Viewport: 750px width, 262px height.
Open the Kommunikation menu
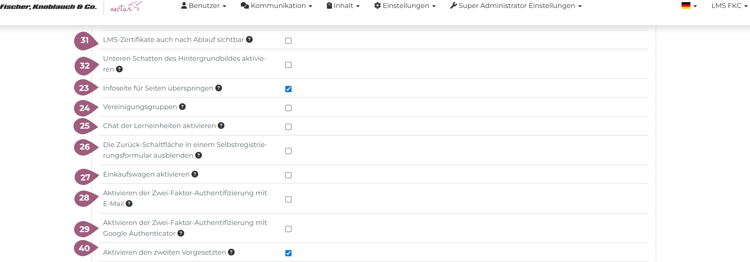[276, 6]
